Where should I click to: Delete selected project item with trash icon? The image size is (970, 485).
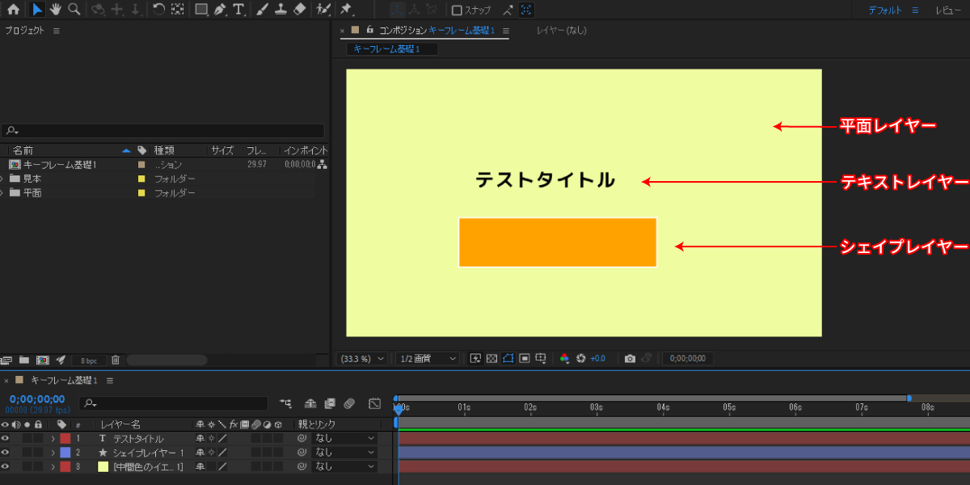pyautogui.click(x=116, y=360)
